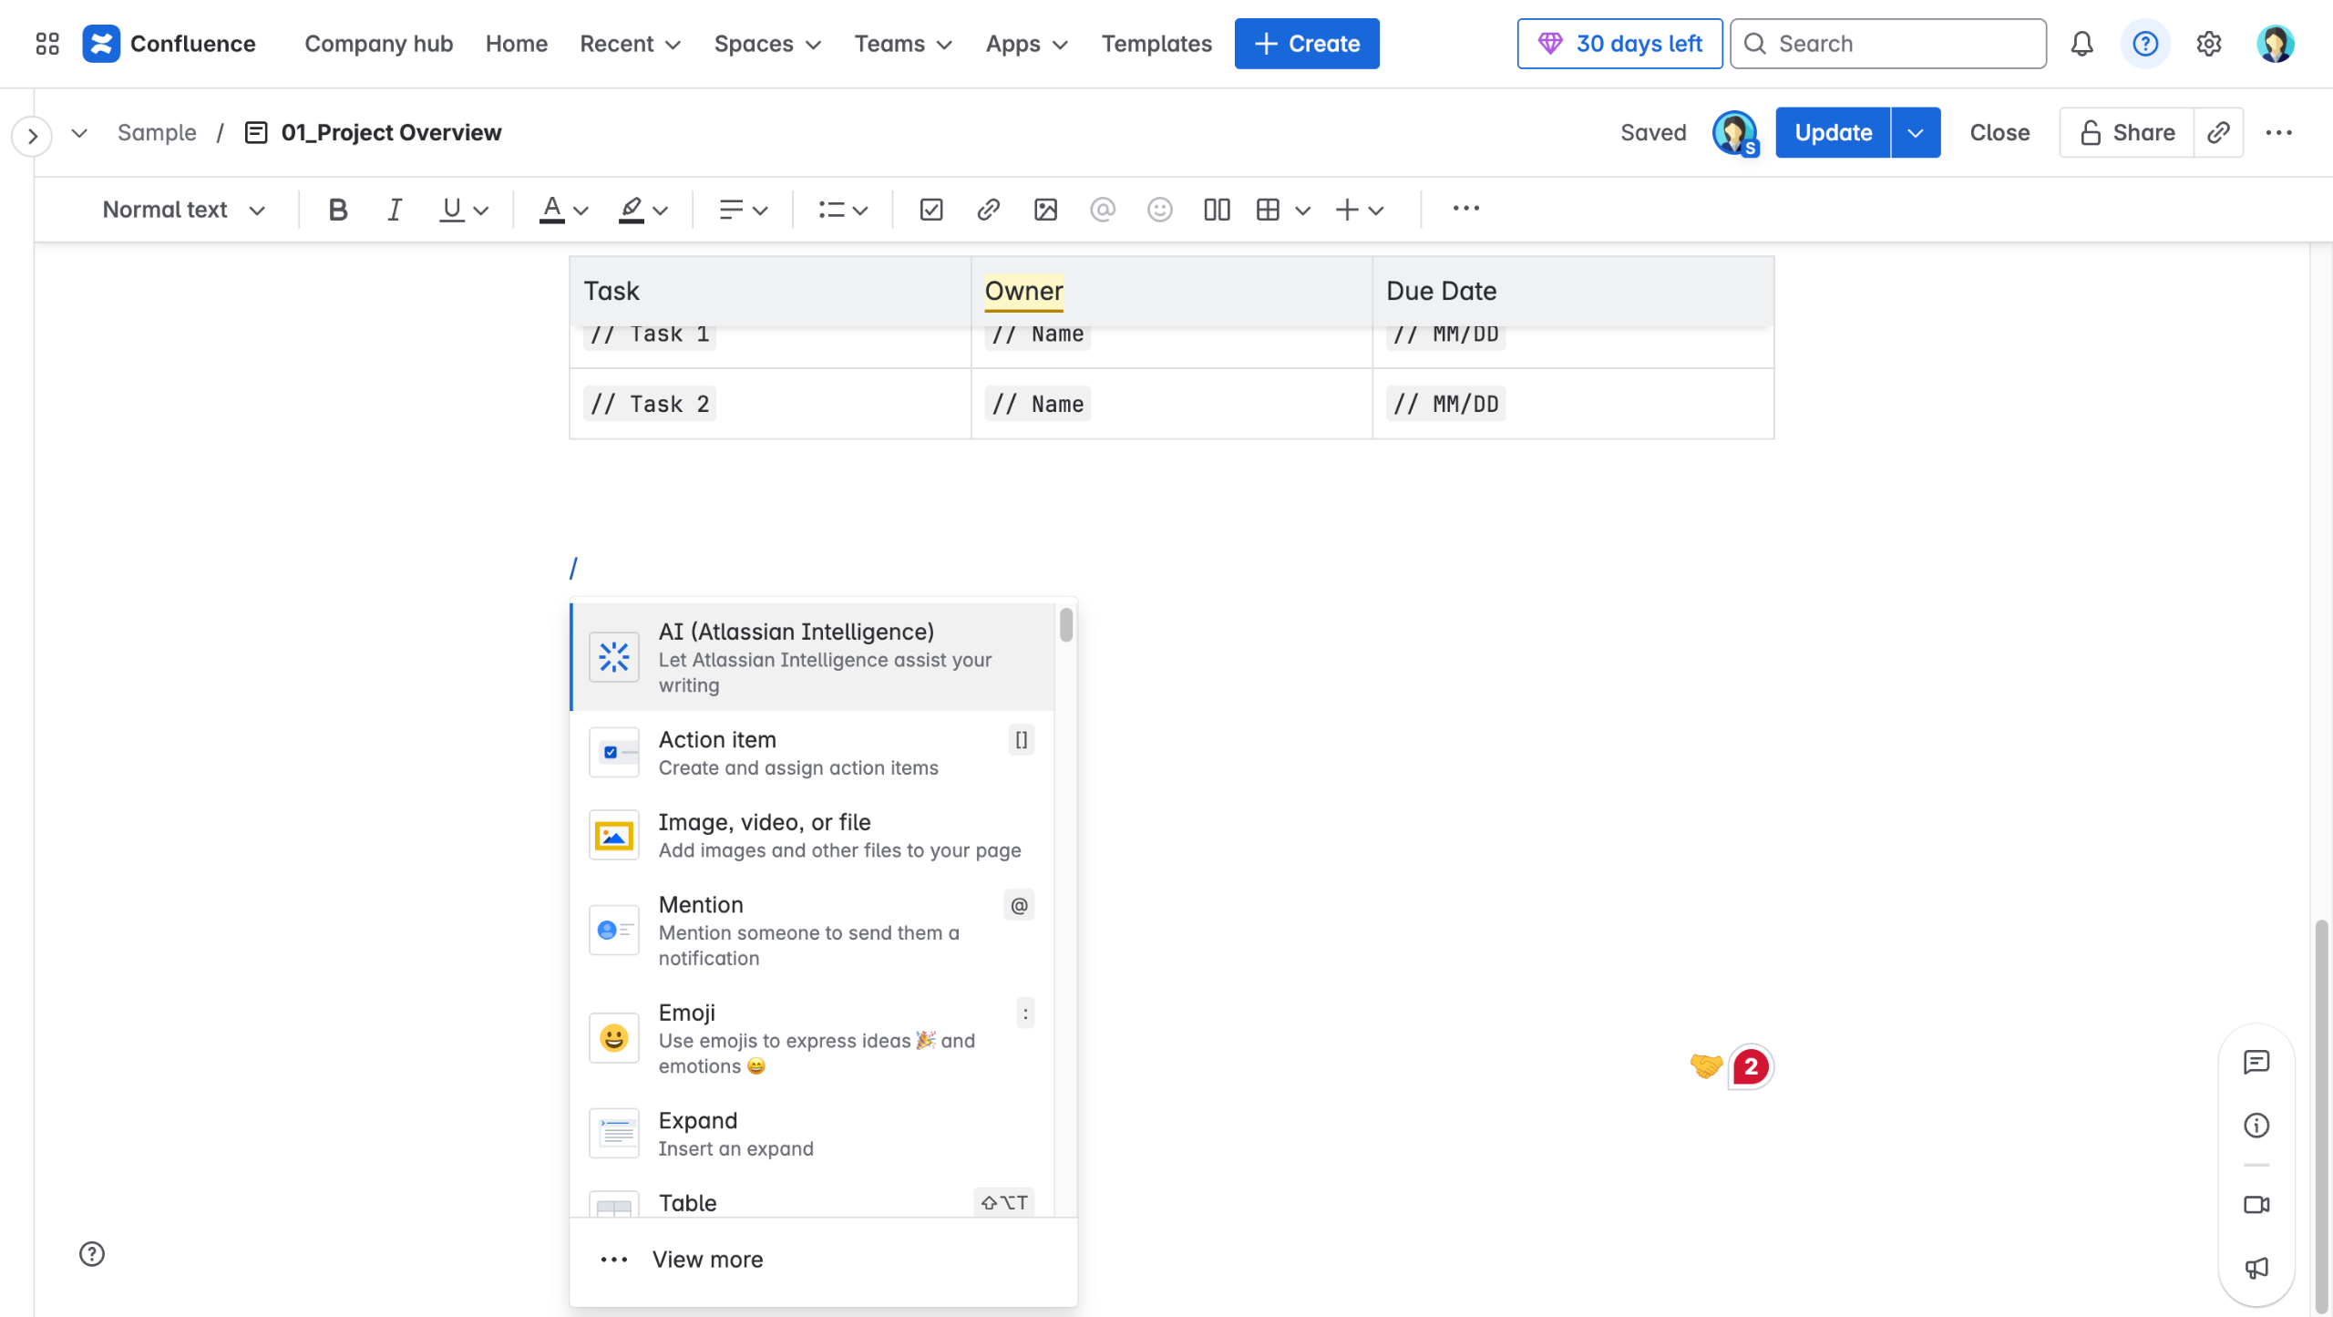Open the Spaces dropdown menu

tap(767, 44)
